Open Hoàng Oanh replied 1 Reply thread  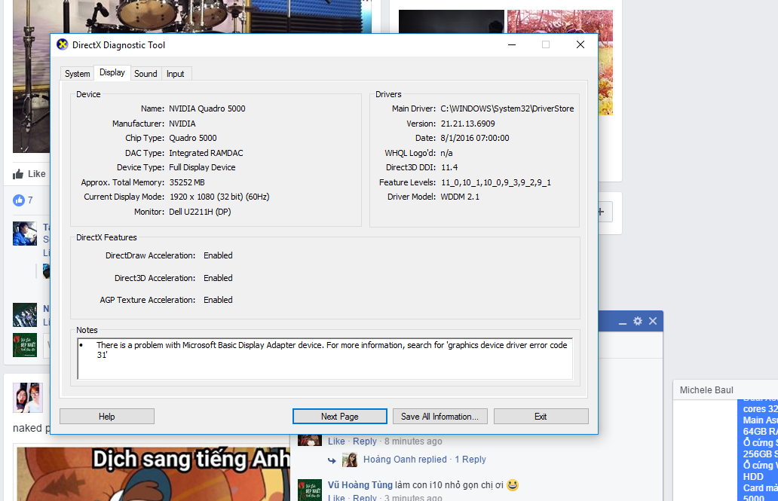424,460
